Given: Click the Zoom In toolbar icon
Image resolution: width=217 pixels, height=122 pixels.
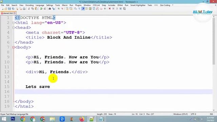Looking at the screenshot, I should click(x=58, y=9).
